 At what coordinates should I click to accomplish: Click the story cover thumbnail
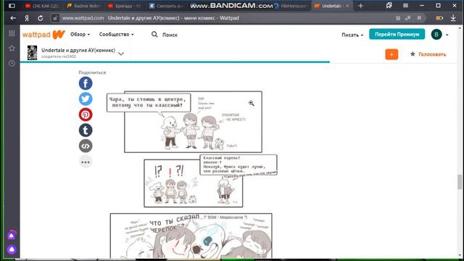(32, 53)
